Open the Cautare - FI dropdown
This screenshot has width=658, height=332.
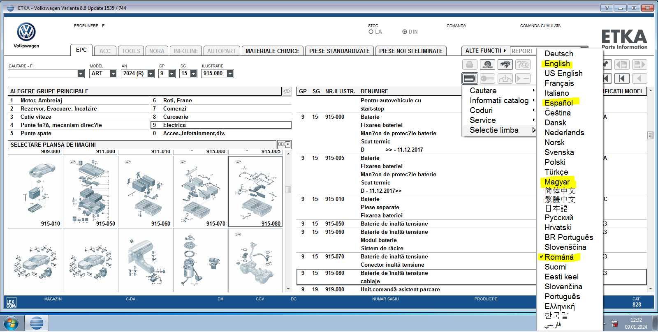tap(81, 74)
